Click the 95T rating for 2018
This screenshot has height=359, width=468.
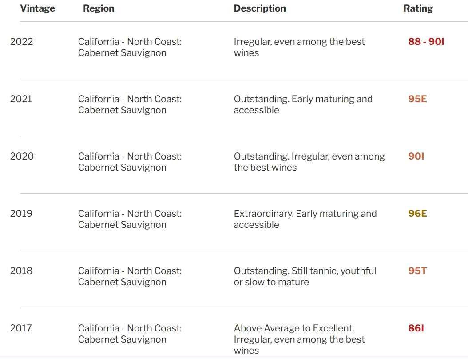[x=417, y=271]
